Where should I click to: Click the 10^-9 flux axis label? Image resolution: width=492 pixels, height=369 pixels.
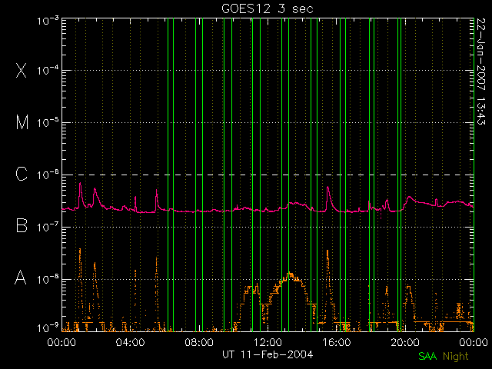pyautogui.click(x=48, y=327)
